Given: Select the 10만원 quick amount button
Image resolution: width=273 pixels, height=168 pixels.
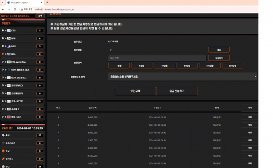Looking at the screenshot, I should click(x=164, y=66).
